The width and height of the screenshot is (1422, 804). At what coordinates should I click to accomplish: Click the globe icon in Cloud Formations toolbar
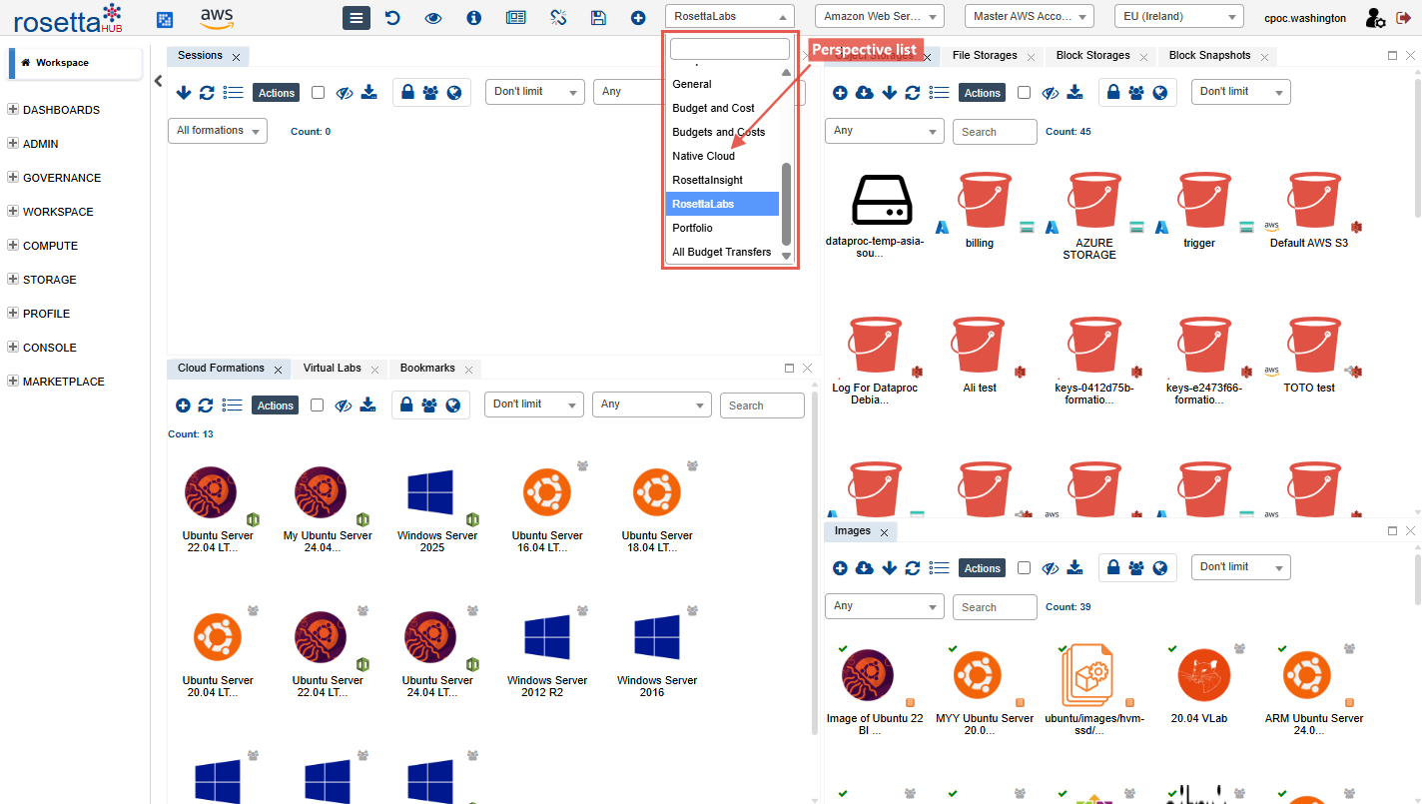(453, 405)
